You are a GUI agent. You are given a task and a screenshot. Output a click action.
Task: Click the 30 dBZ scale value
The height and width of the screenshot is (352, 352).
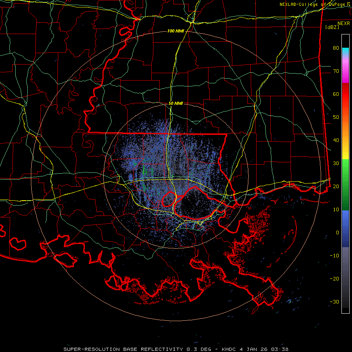point(336,163)
